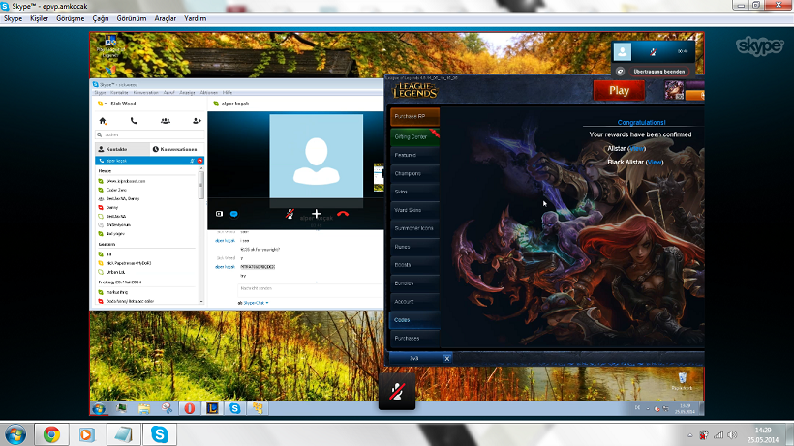Viewport: 794px width, 446px height.
Task: Open the Kişiler menu
Action: (x=39, y=18)
